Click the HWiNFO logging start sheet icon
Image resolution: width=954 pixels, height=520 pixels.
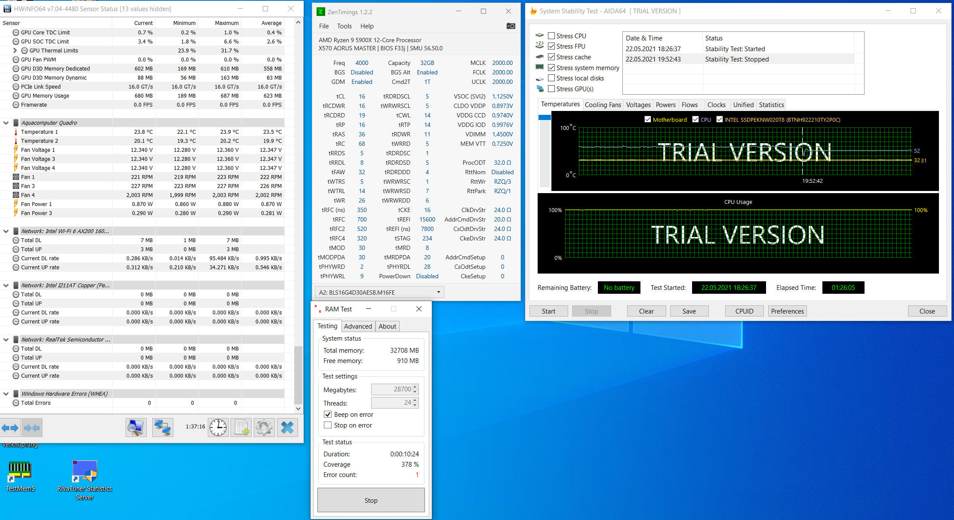(241, 428)
